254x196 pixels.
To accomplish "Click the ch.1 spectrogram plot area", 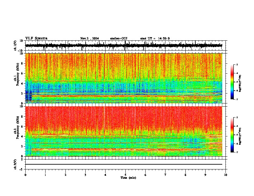I will [124, 78].
